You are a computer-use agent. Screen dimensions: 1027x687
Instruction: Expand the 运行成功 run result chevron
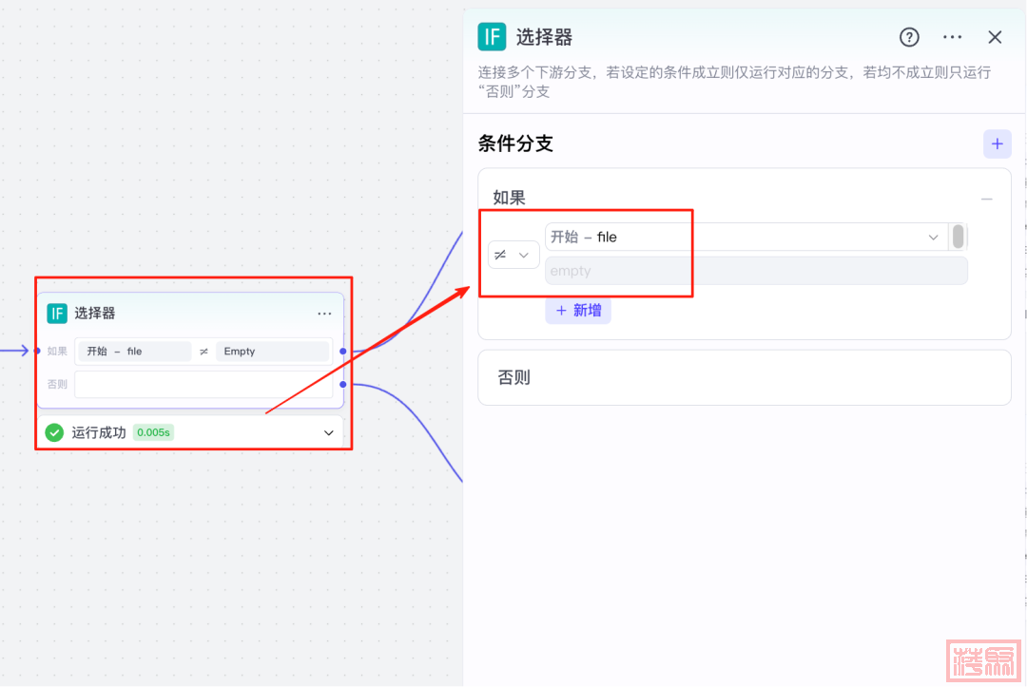click(x=329, y=432)
